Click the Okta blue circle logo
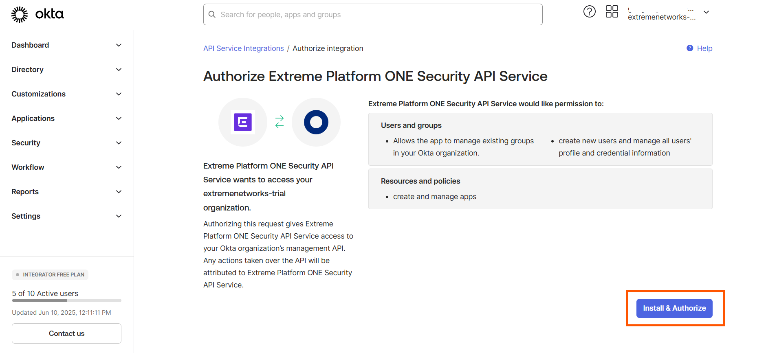Viewport: 777px width, 353px height. click(316, 122)
